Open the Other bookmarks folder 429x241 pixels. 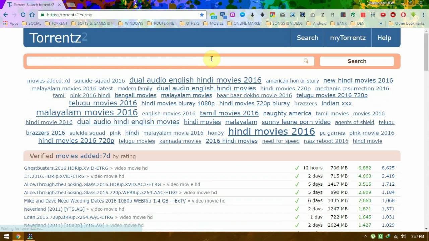click(x=407, y=23)
